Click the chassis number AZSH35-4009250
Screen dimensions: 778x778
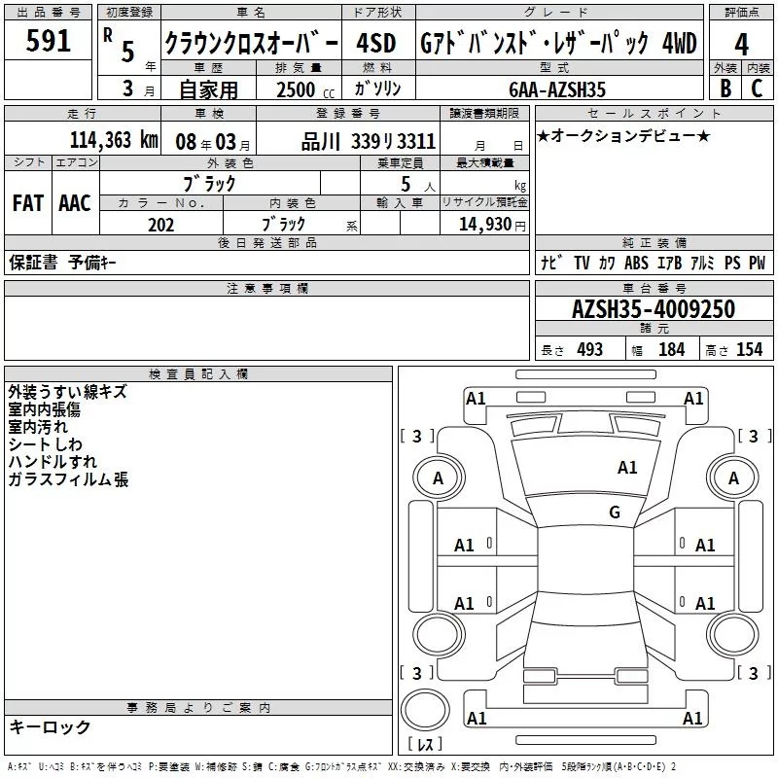click(x=653, y=310)
